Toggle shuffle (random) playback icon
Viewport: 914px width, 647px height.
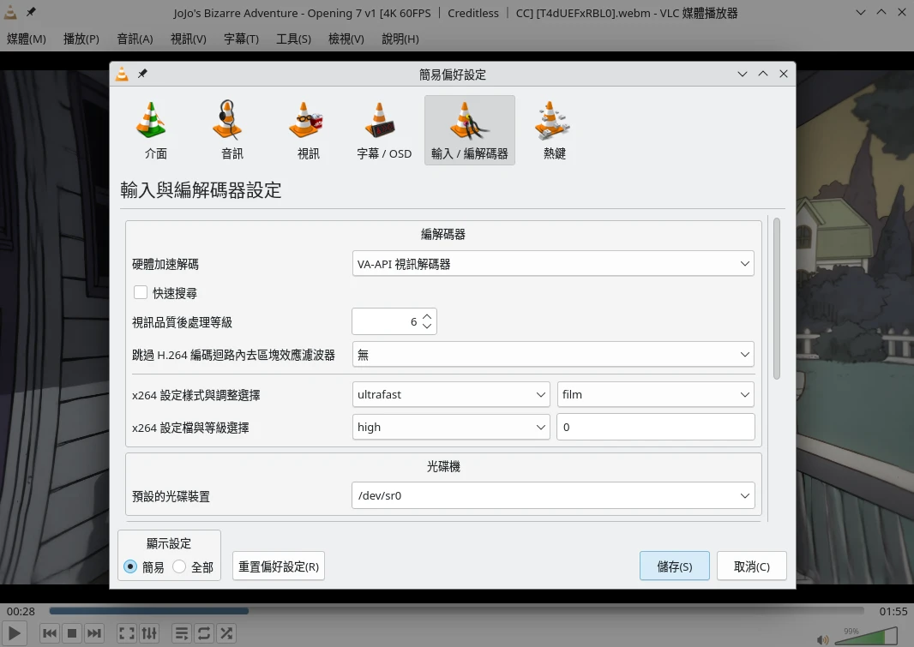[226, 633]
